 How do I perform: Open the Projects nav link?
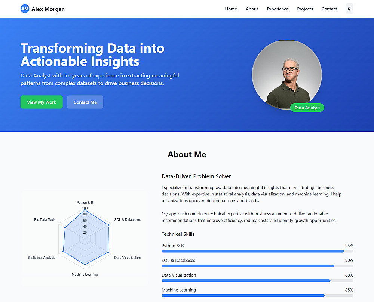coord(305,9)
